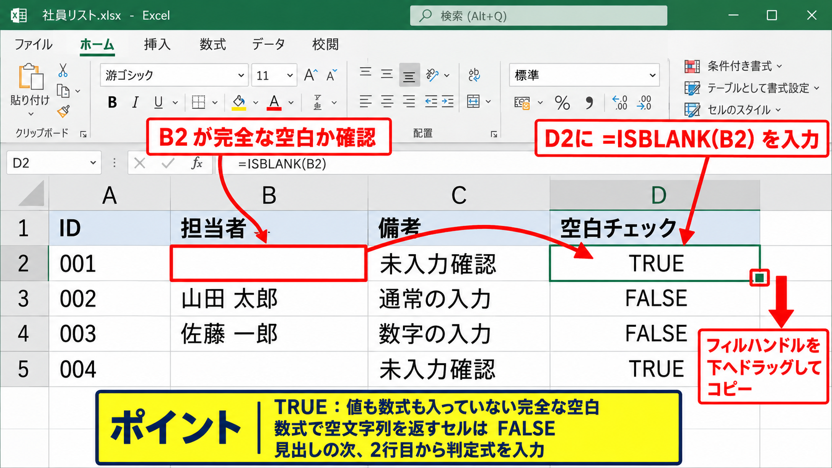Align text to middle vertically
This screenshot has width=832, height=468.
(387, 75)
